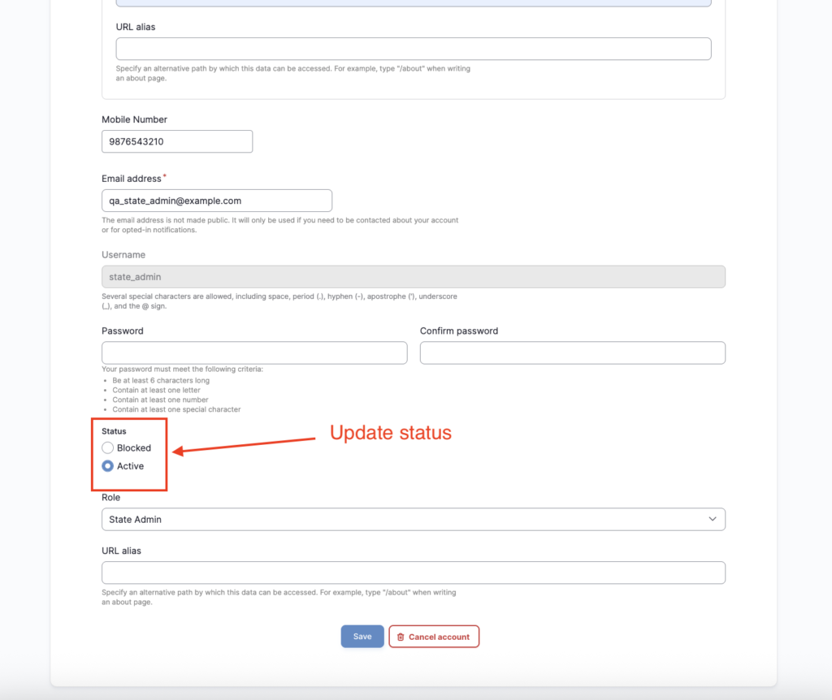Click the greyed-out Username field
The height and width of the screenshot is (700, 832).
click(413, 277)
